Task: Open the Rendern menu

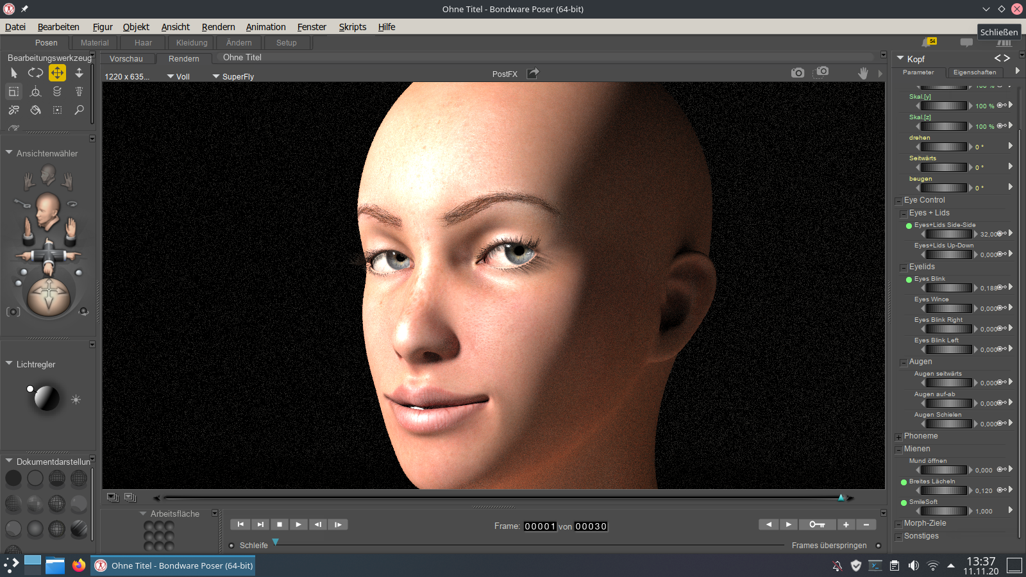Action: point(218,27)
